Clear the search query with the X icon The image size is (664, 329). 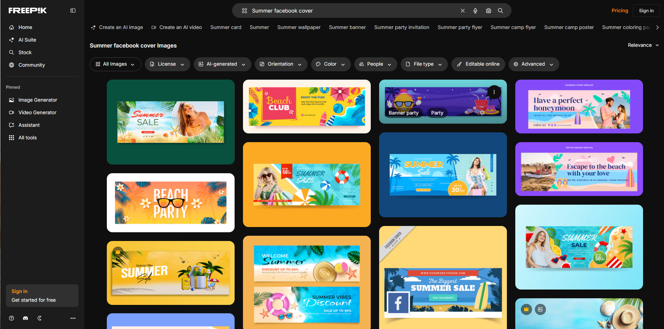(463, 10)
